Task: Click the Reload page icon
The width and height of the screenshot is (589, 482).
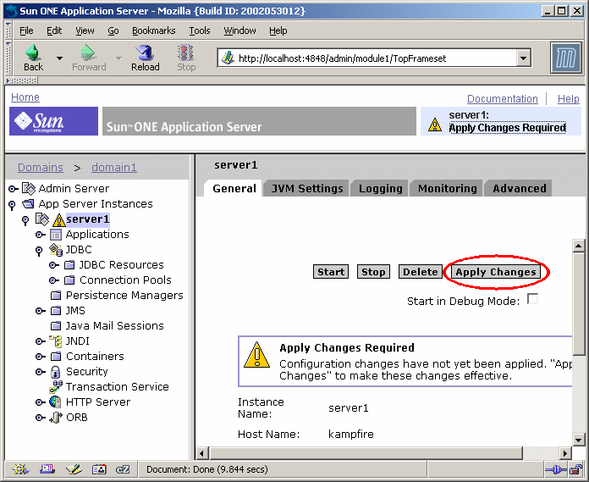Action: point(145,53)
